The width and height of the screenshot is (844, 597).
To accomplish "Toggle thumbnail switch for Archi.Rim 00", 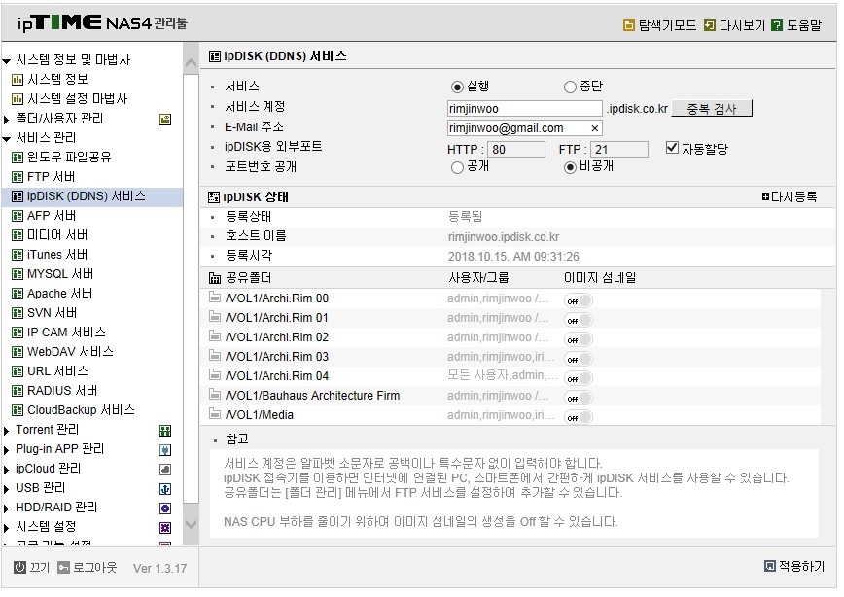I will [579, 300].
